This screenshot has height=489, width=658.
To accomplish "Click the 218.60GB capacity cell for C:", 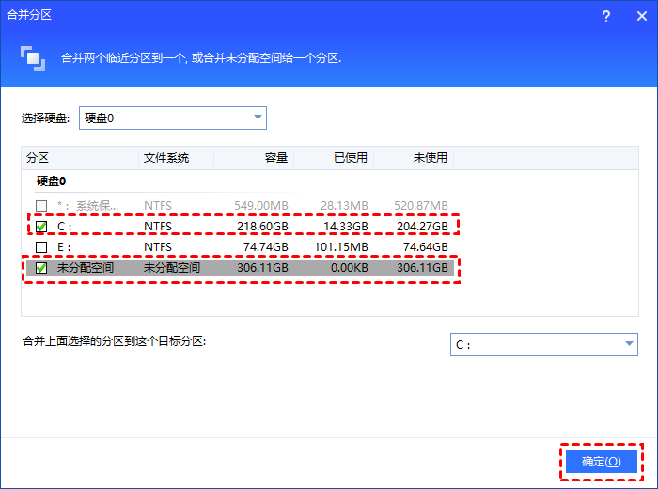I will tap(263, 227).
